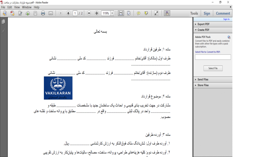Click the zoom in plus button
This screenshot has height=157, width=279.
point(97,13)
